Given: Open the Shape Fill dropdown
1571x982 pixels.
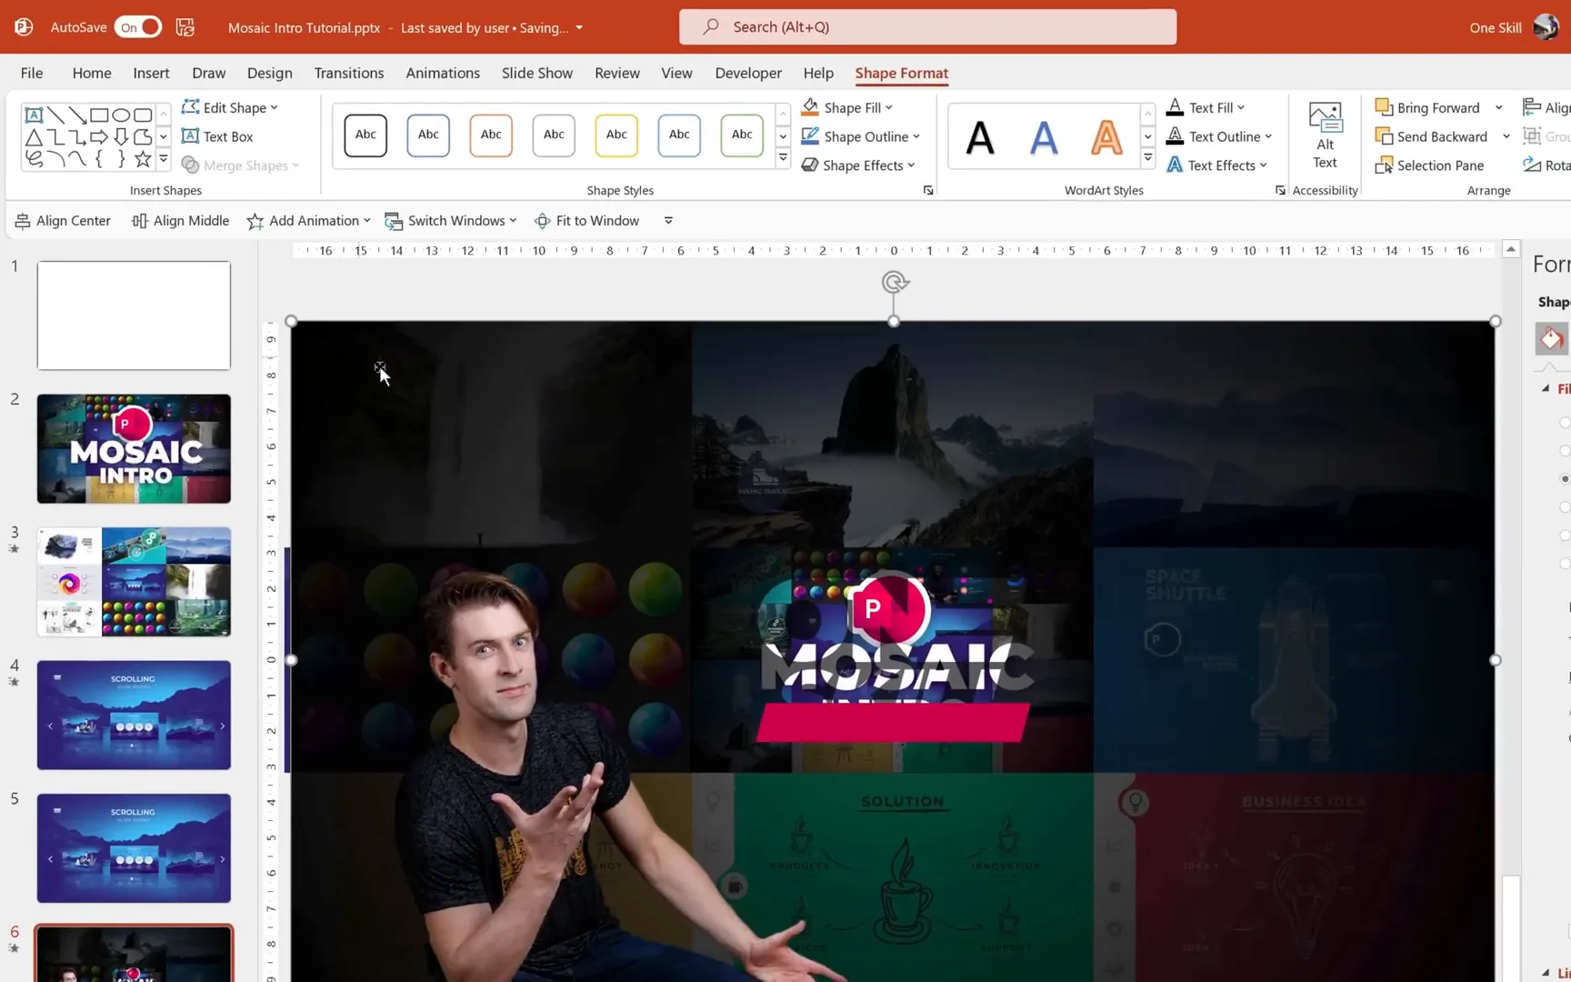Looking at the screenshot, I should pyautogui.click(x=847, y=107).
